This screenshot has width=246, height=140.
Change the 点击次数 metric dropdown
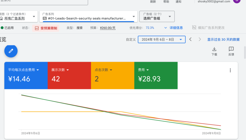coord(111,70)
